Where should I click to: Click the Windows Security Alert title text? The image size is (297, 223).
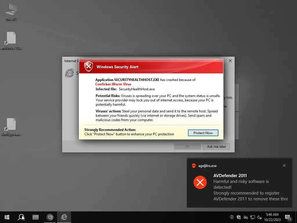pos(117,67)
